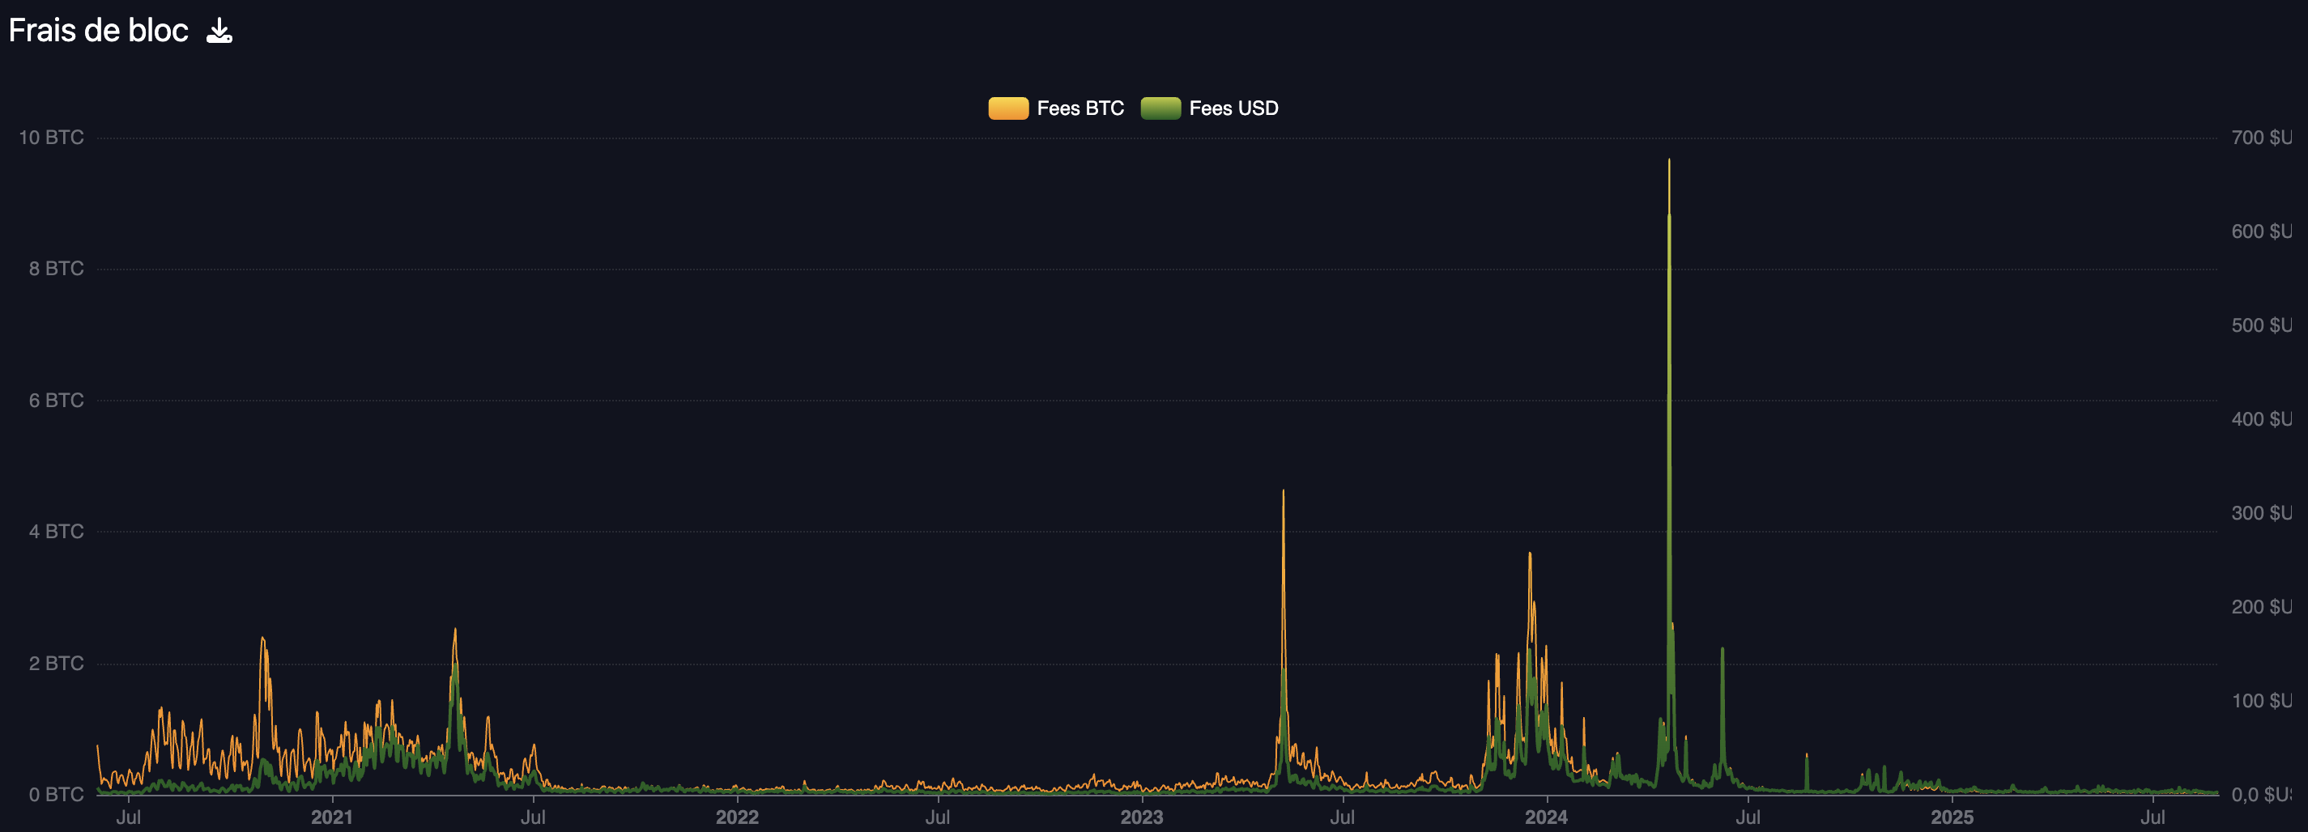Click the 0 BTC axis label
This screenshot has height=832, width=2308.
click(56, 795)
